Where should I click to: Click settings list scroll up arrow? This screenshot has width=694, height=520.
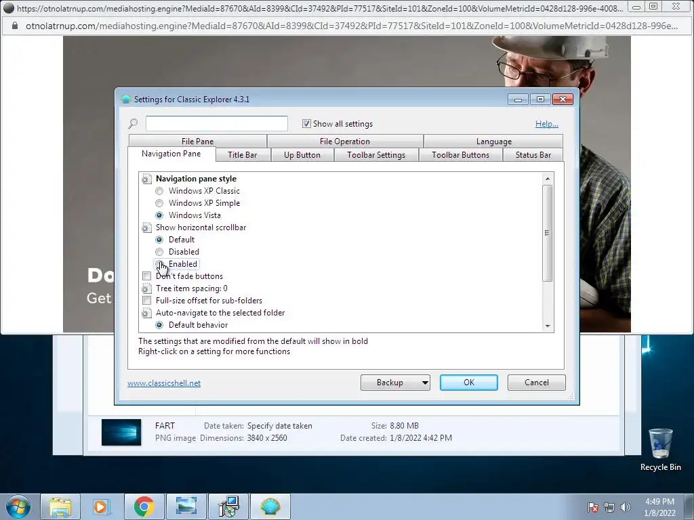point(548,178)
